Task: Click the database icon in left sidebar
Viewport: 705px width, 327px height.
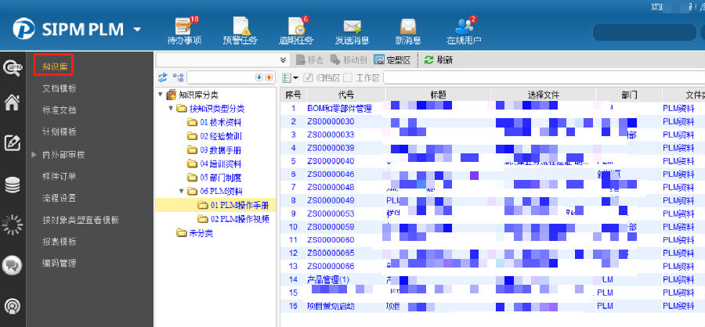Action: pyautogui.click(x=13, y=185)
